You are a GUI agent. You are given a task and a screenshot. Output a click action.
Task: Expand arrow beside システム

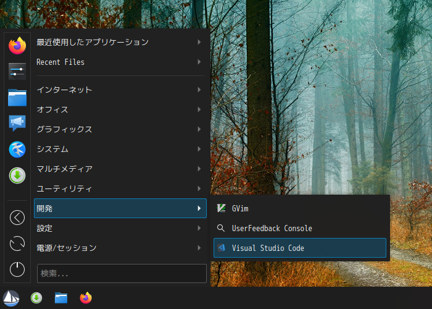point(199,149)
